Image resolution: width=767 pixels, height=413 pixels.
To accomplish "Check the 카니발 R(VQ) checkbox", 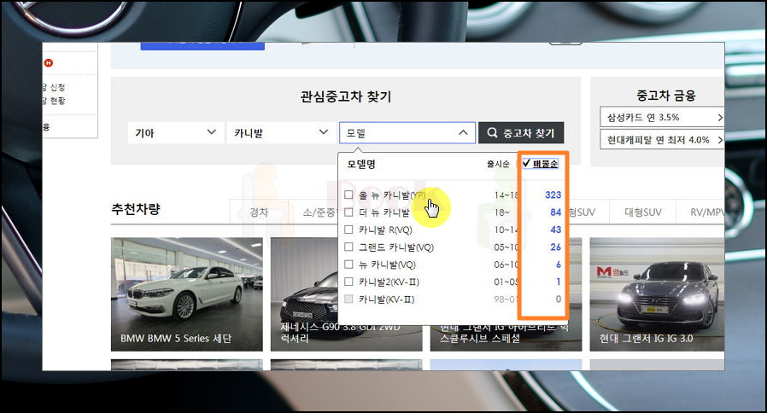I will click(348, 230).
